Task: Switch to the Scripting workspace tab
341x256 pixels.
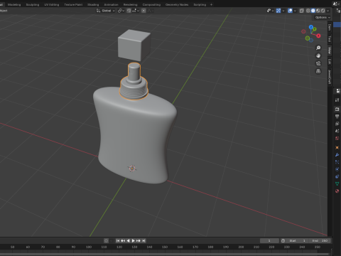Action: 200,4
